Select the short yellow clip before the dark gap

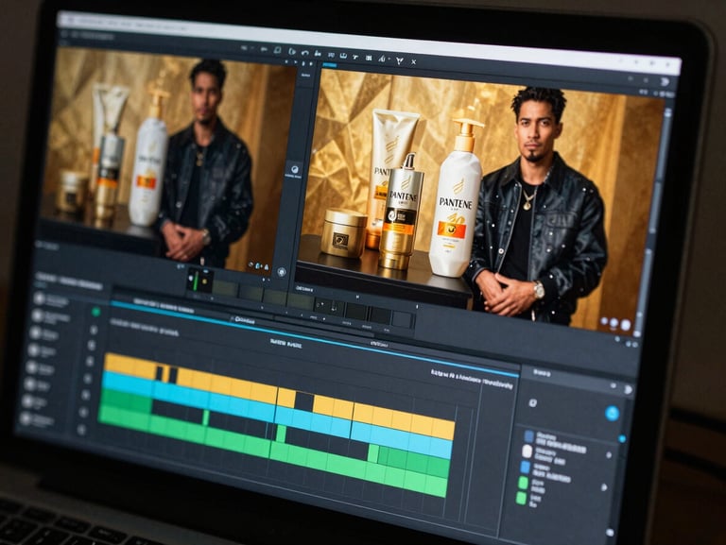point(286,398)
